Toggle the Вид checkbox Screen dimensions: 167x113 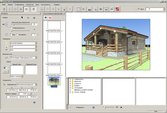coord(11,35)
